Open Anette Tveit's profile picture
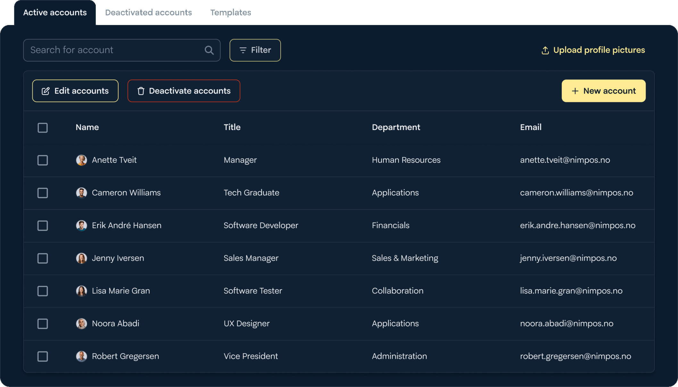This screenshot has height=387, width=678. point(81,160)
